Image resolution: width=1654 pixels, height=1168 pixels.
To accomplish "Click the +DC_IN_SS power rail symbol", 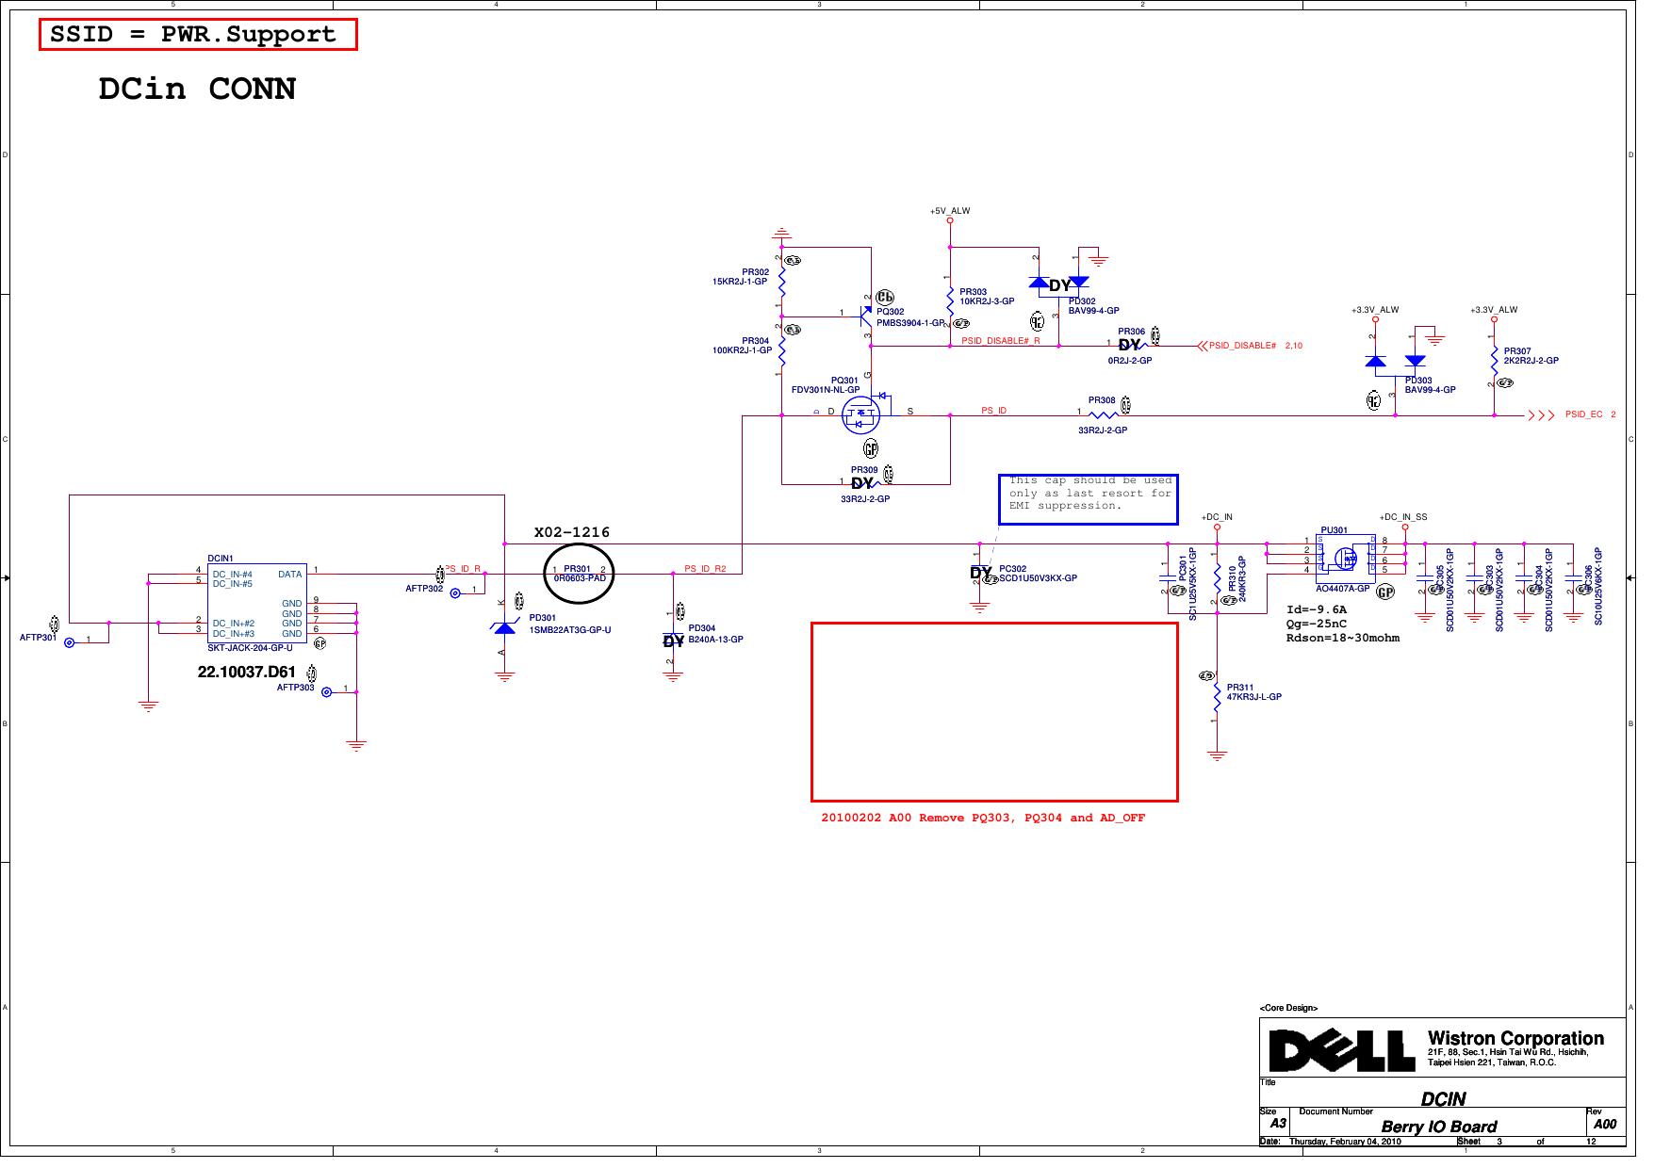I will pyautogui.click(x=1404, y=522).
